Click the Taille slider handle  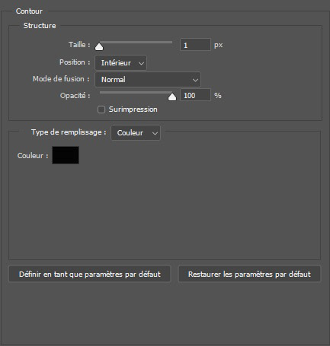[99, 47]
